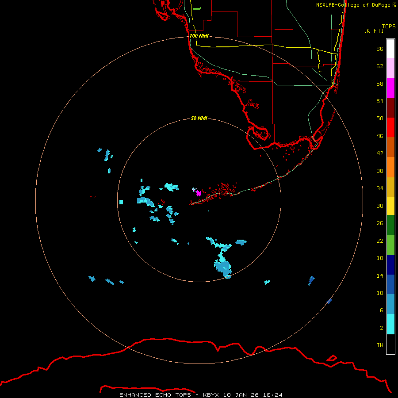
Task: Click the '10 JAN 26' date text
Action: (x=241, y=395)
